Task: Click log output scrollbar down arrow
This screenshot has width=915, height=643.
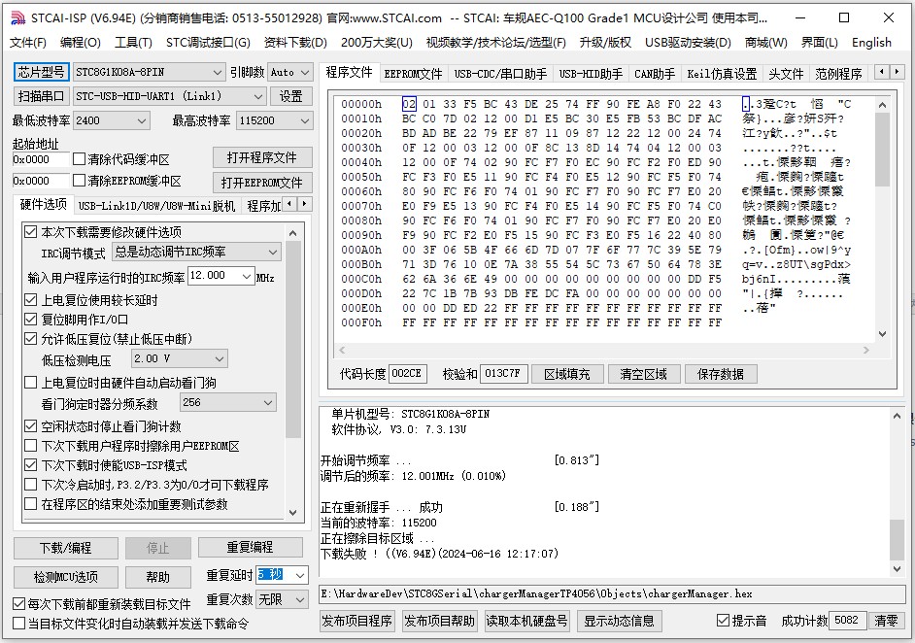Action: 897,569
